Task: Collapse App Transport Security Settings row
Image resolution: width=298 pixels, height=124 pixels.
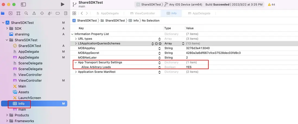Action: click(x=76, y=62)
